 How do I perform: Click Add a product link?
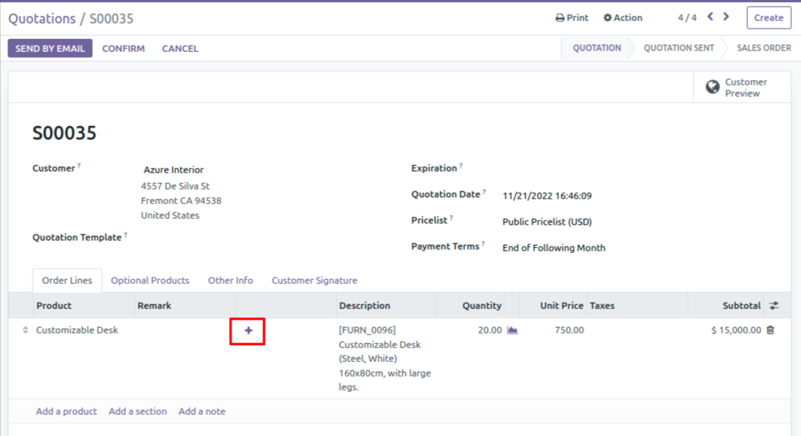point(66,411)
